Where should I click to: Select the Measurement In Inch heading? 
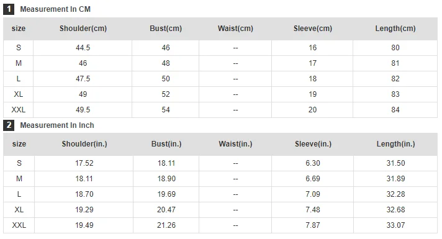[x=57, y=125]
